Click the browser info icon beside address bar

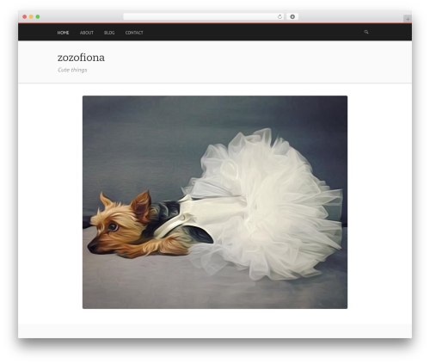pos(292,16)
